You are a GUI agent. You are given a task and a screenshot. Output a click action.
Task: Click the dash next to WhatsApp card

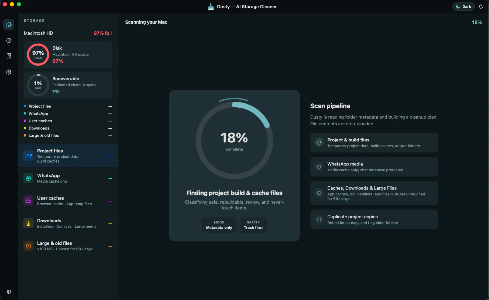pos(111,179)
